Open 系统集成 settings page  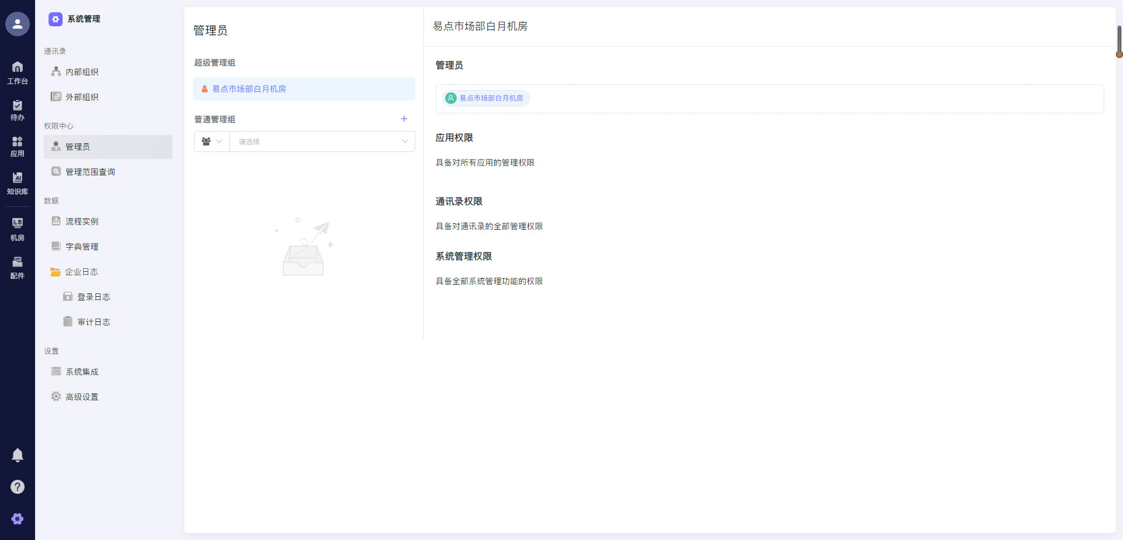[82, 371]
